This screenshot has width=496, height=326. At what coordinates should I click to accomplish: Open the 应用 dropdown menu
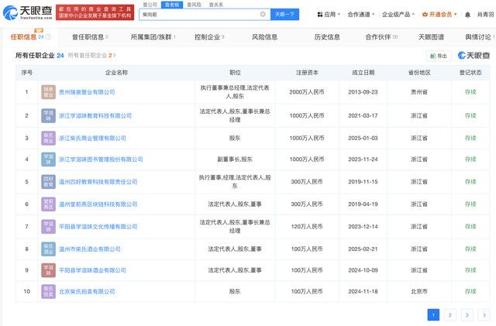click(x=329, y=15)
